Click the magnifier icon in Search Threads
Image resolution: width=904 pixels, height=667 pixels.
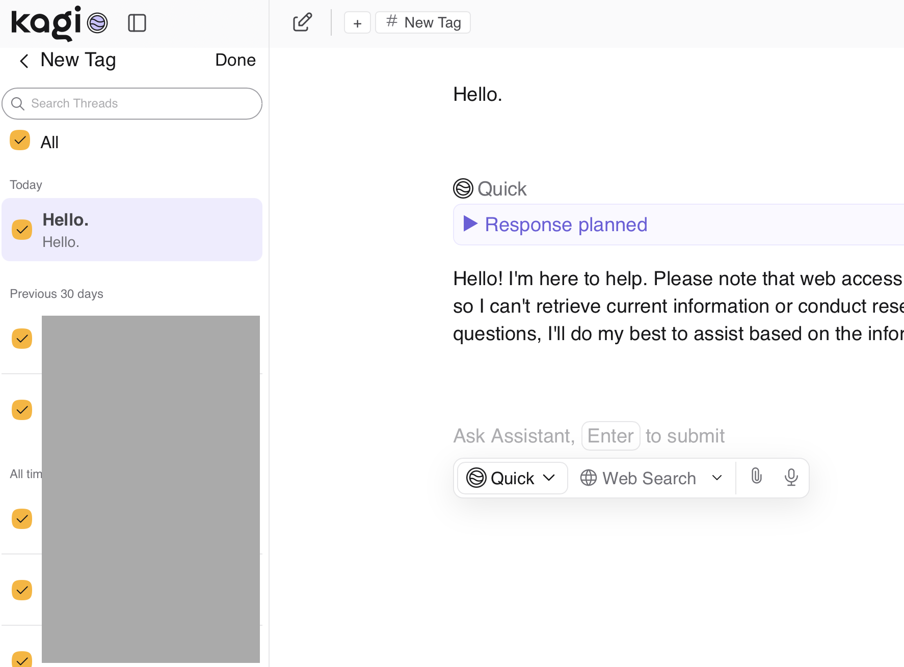(18, 103)
